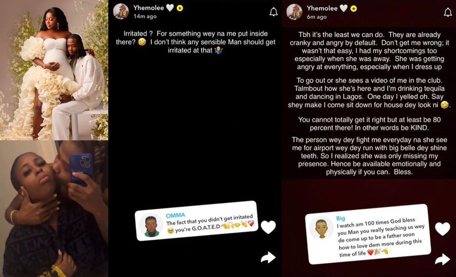Share the story with the OMMA reply
The image size is (456, 277).
[x=268, y=258]
